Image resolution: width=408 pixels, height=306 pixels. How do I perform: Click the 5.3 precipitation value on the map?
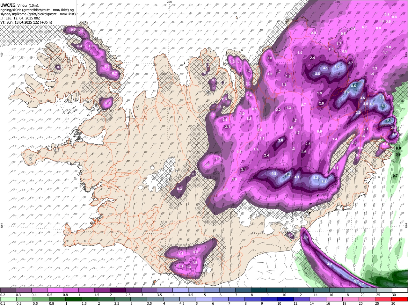point(324,182)
